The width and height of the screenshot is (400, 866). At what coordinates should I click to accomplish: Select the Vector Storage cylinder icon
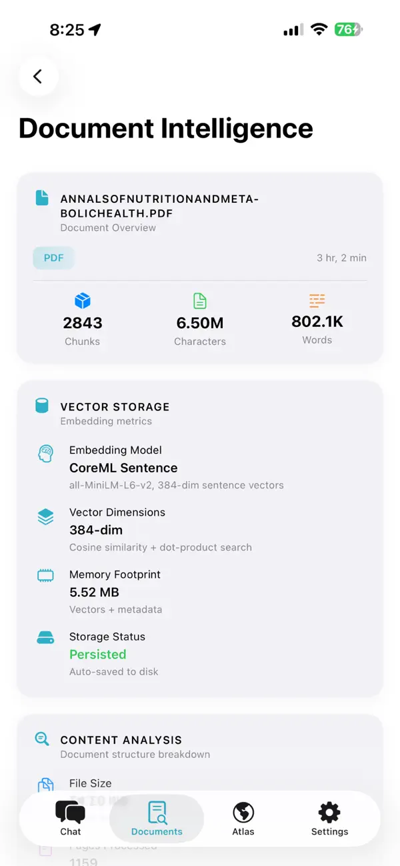point(41,405)
